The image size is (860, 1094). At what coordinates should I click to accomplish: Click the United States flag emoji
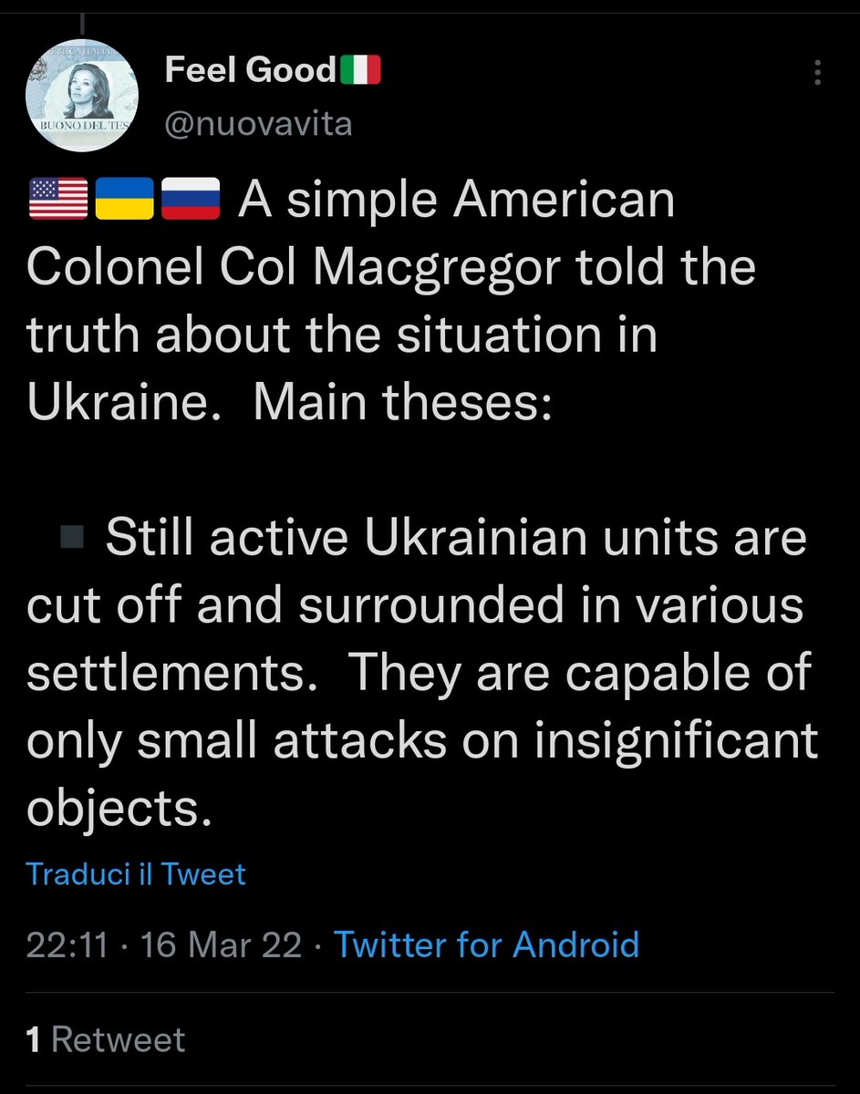(58, 200)
